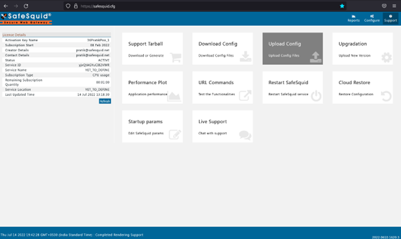Viewport: 401px width, 239px height.
Task: Open the Performance Plot tile
Action: pyautogui.click(x=152, y=87)
